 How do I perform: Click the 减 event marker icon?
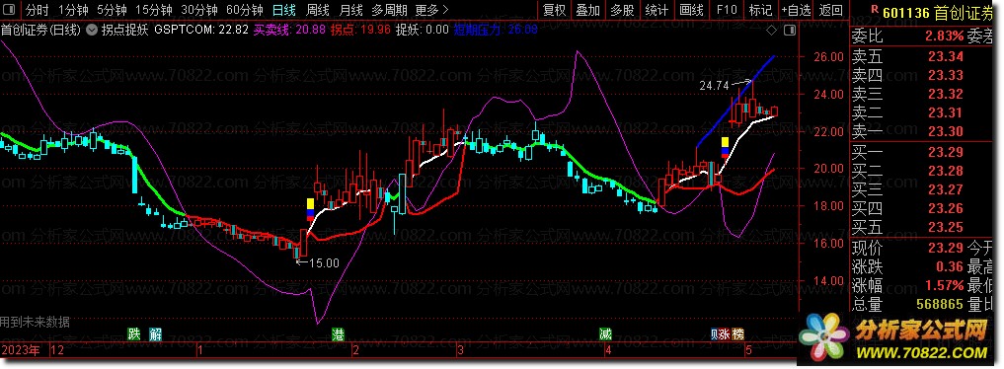click(x=605, y=333)
